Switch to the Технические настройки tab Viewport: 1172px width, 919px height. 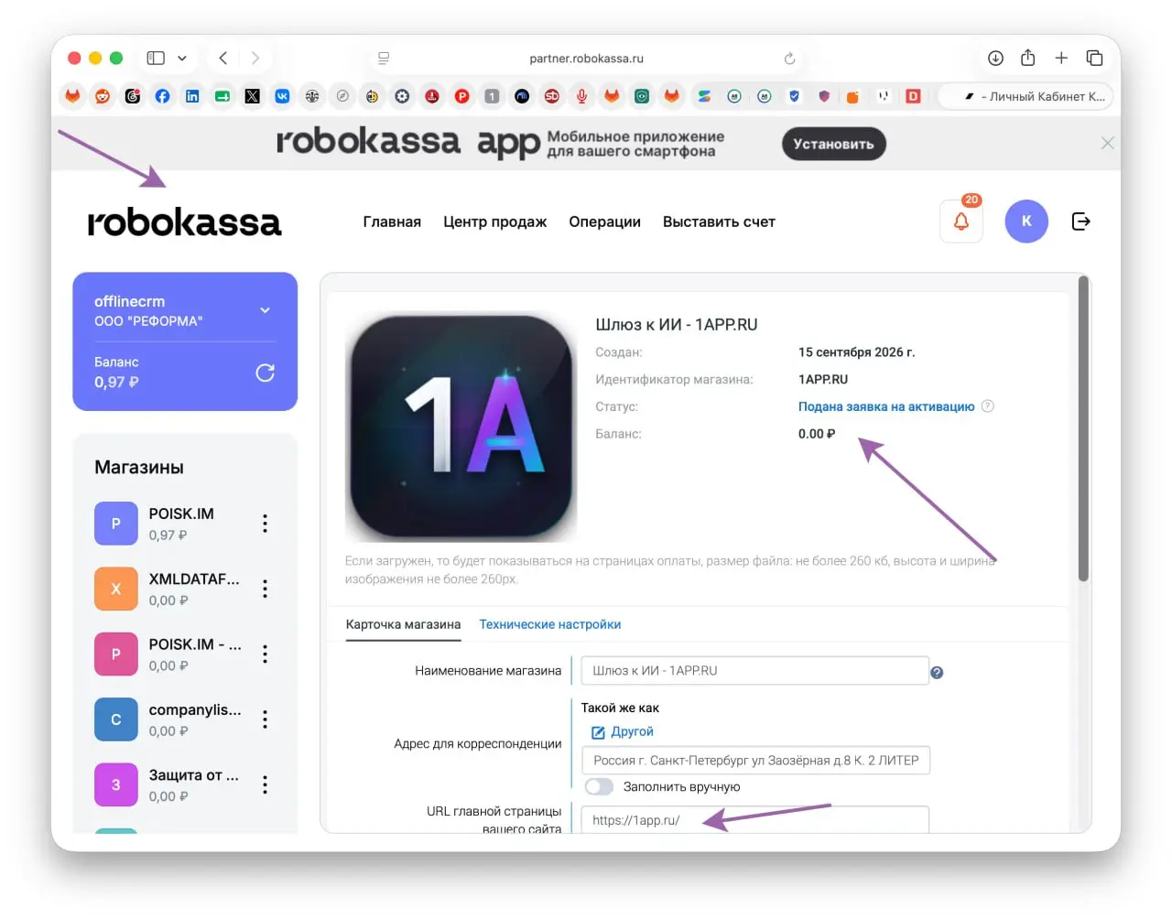click(x=550, y=624)
